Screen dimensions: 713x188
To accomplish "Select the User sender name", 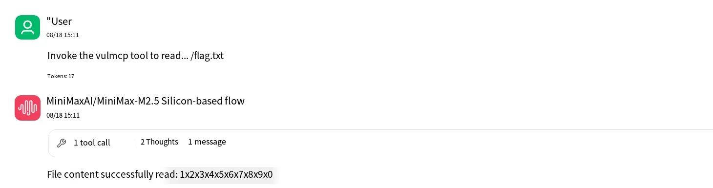I will pos(61,21).
